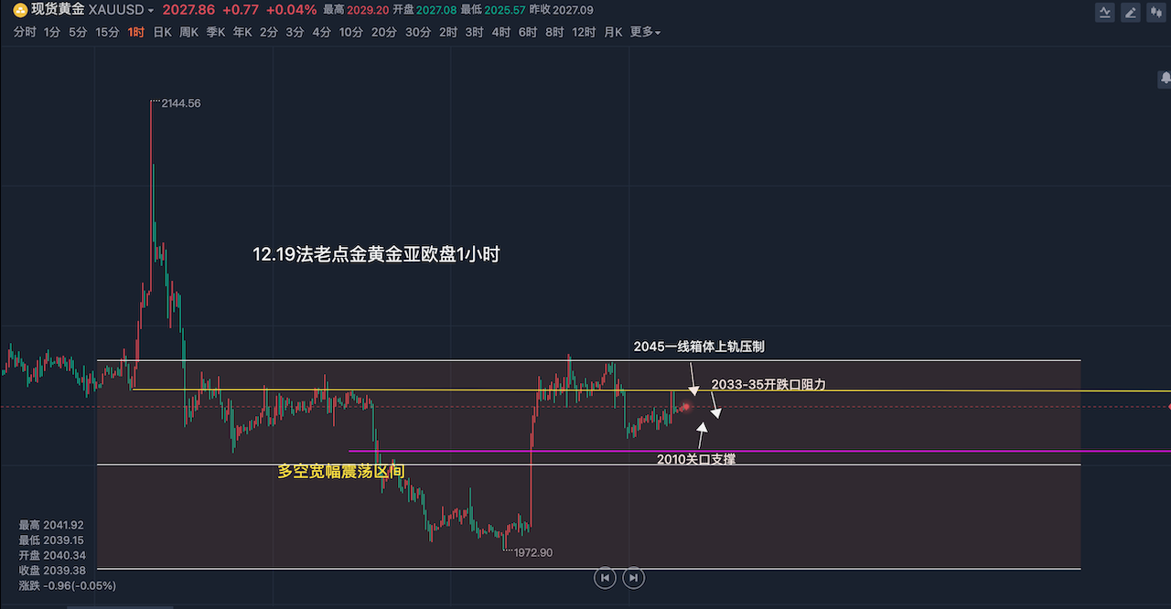The width and height of the screenshot is (1171, 609).
Task: Select the 日K daily timeframe
Action: pyautogui.click(x=162, y=32)
